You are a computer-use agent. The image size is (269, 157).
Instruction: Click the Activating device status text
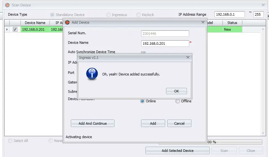click(79, 137)
